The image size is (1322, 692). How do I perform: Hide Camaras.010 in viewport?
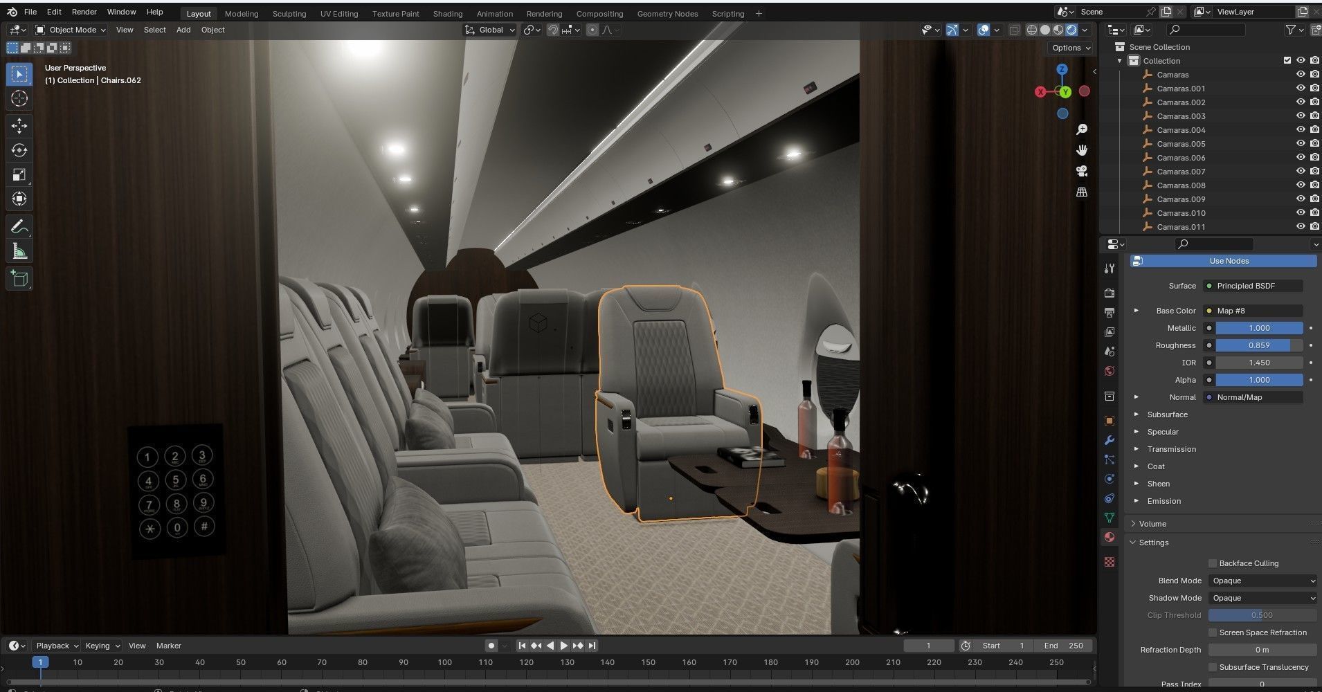[1301, 213]
